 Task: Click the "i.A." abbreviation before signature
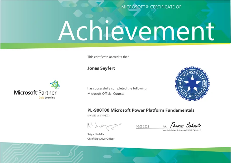(x=165, y=126)
